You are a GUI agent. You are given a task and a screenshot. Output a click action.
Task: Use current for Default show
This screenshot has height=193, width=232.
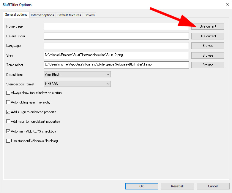pyautogui.click(x=208, y=36)
